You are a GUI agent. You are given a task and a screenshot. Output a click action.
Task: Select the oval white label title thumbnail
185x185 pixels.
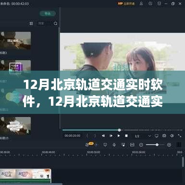15,126
